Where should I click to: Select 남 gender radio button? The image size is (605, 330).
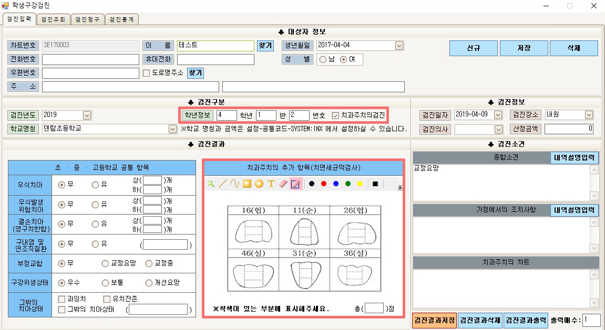tap(323, 60)
